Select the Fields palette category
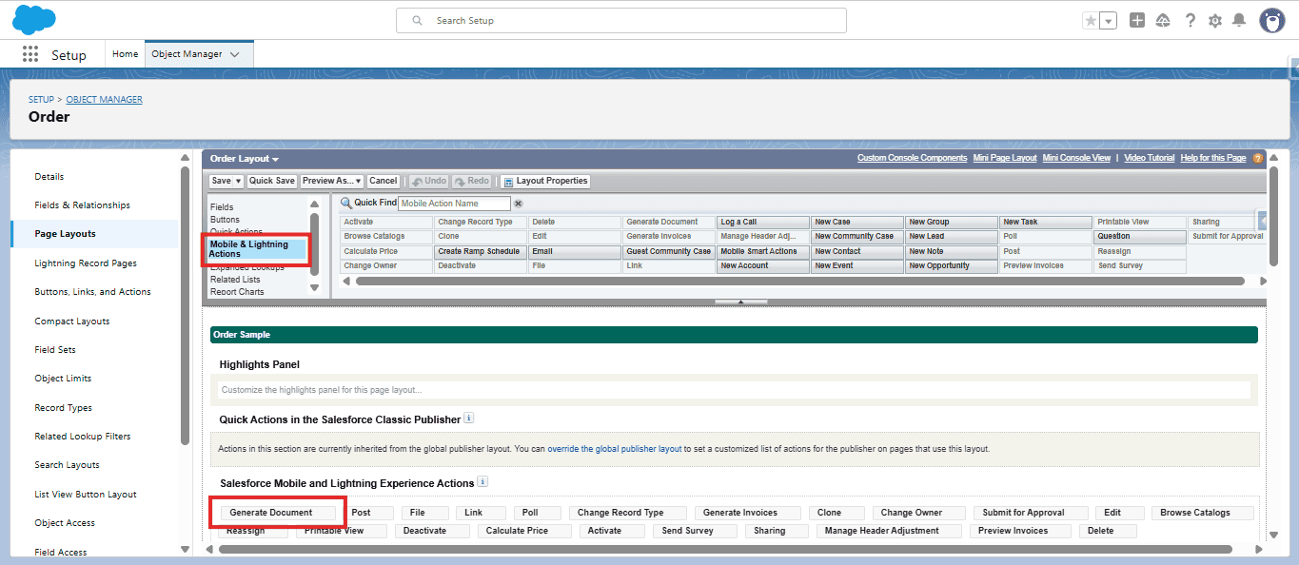The image size is (1299, 565). [x=222, y=207]
